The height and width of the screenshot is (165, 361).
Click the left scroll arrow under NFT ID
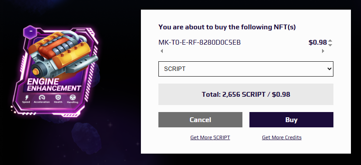161,51
